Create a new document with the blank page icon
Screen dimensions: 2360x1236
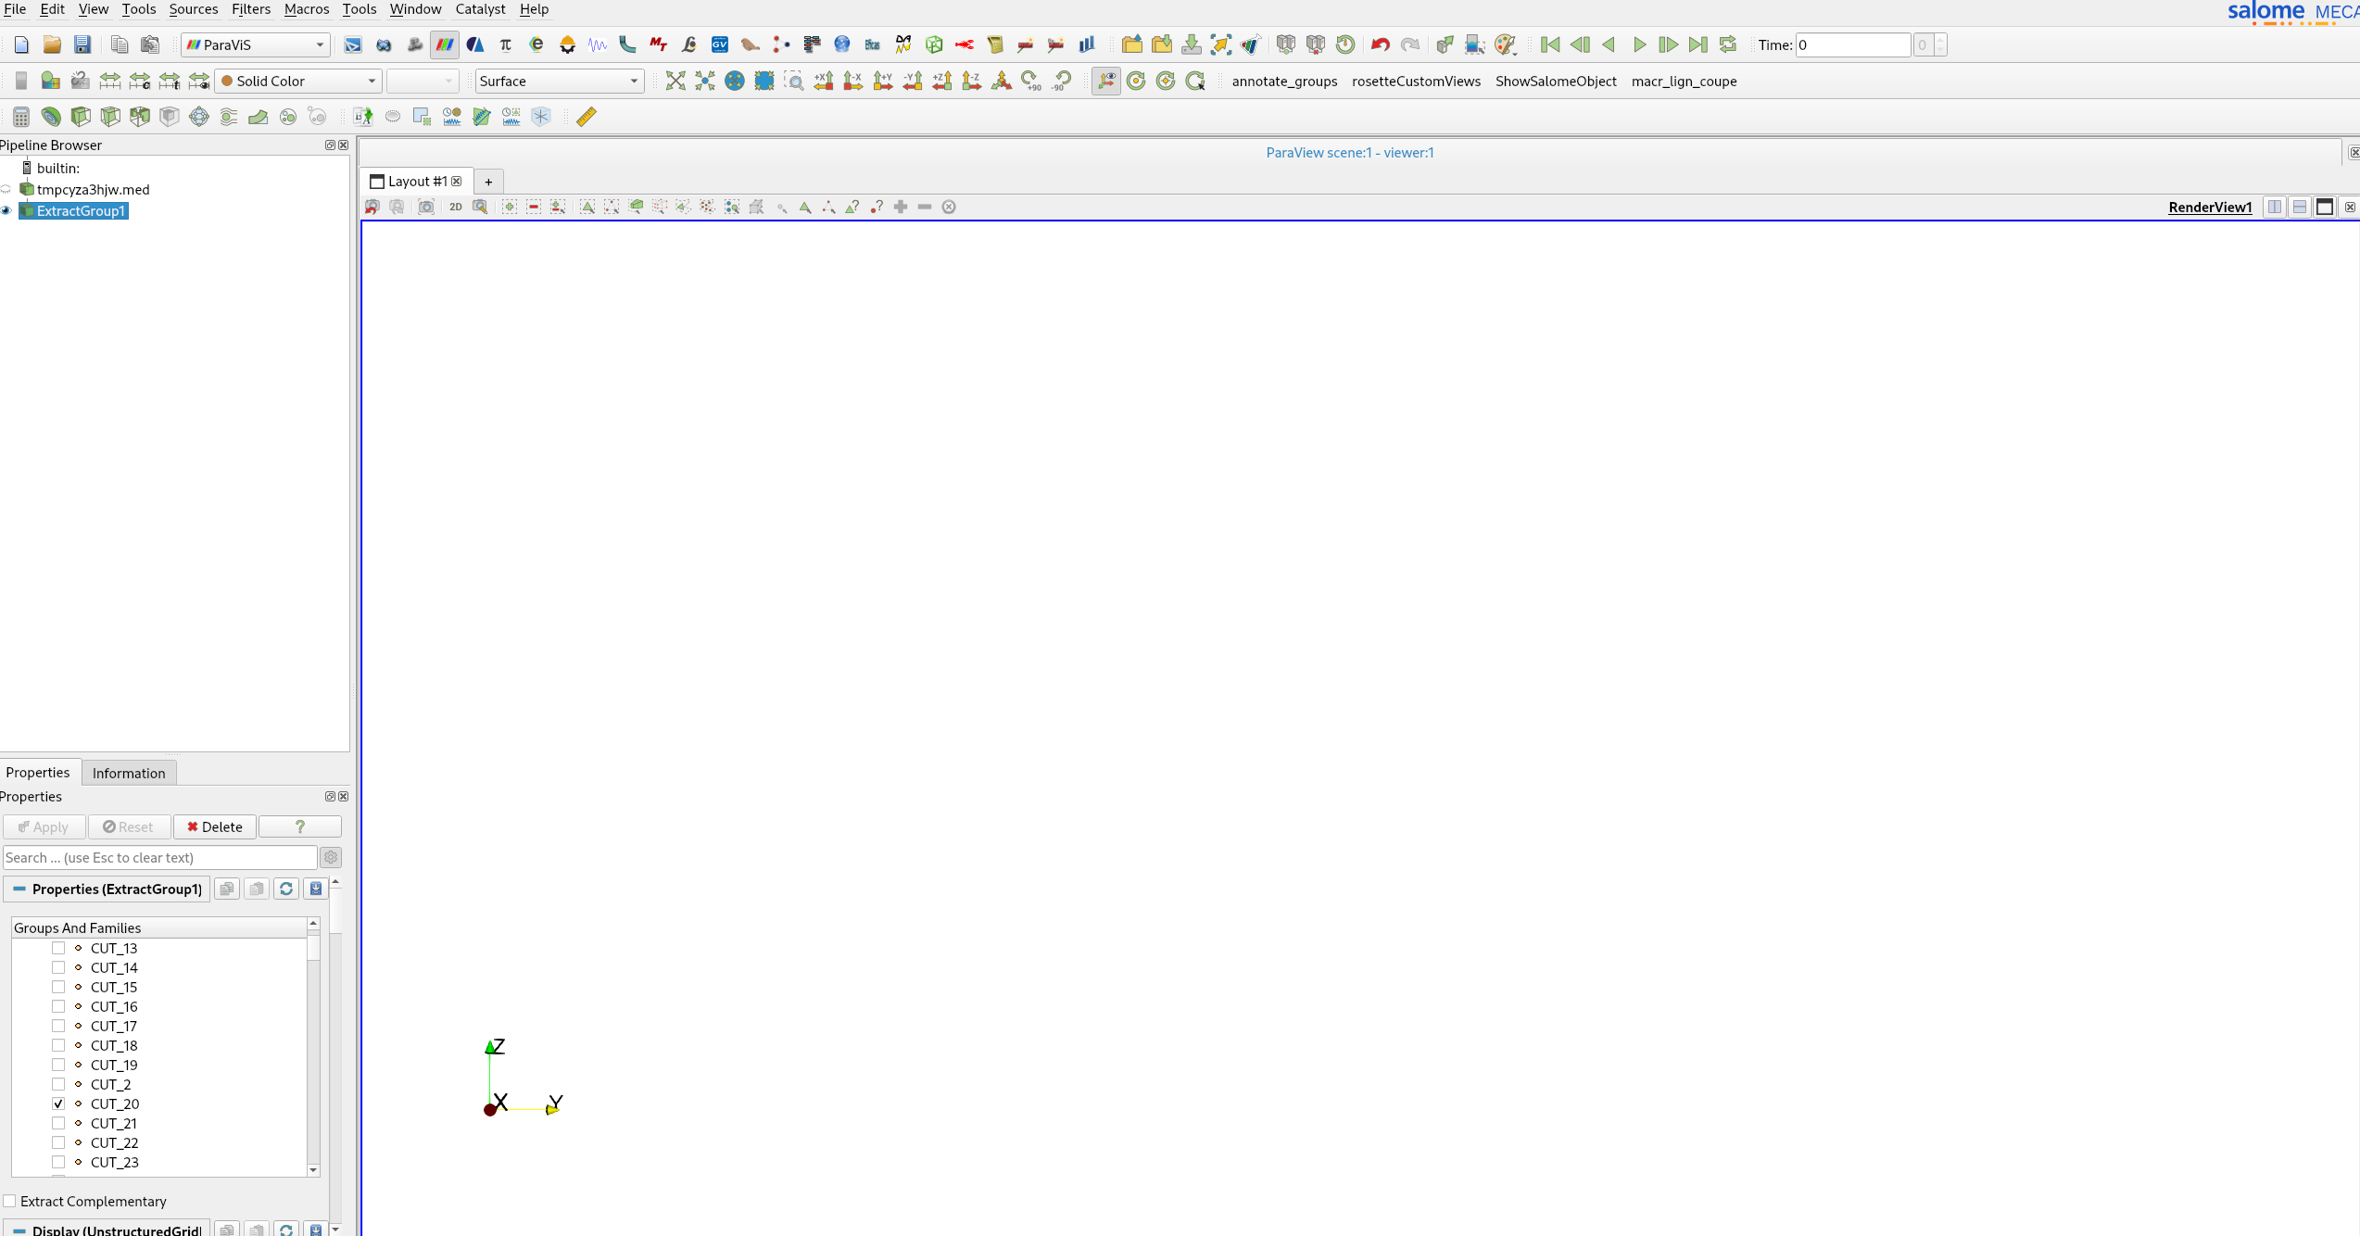coord(22,44)
